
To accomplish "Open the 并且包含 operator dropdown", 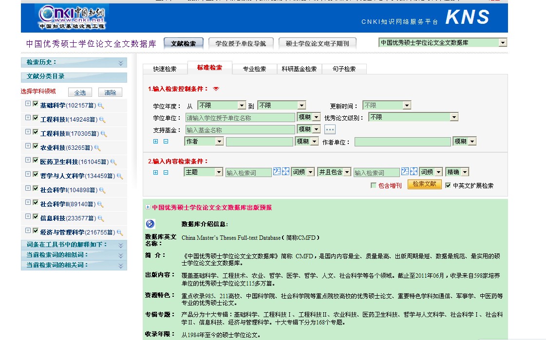I will point(334,172).
